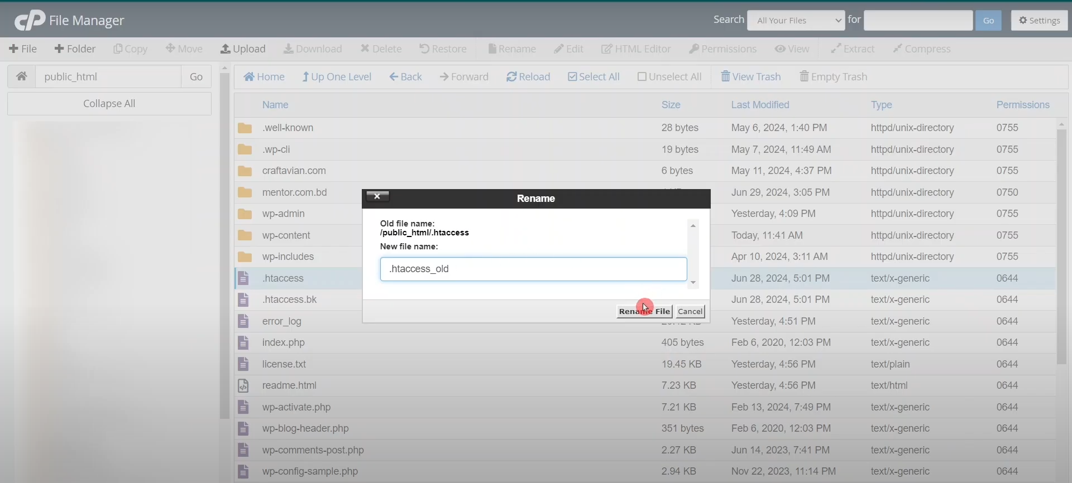Create new item with + Folder
Screen dimensions: 1072x483
[x=75, y=49]
